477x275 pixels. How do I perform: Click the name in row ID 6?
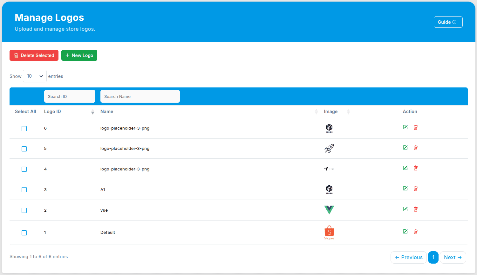[x=125, y=128]
